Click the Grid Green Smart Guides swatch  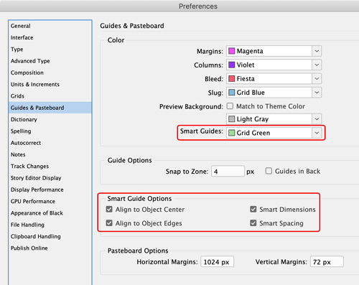[231, 133]
